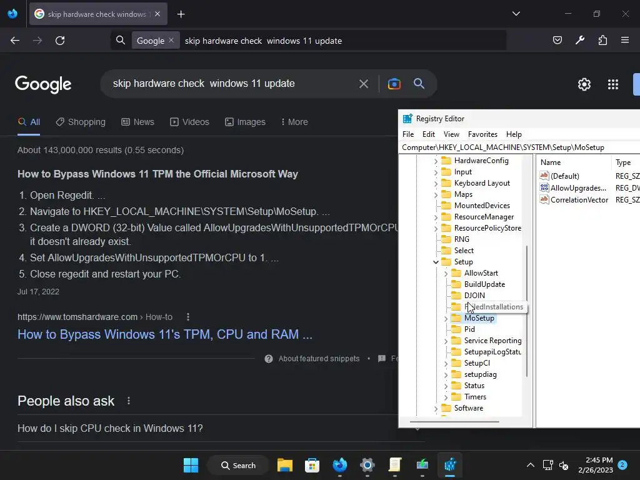640x480 pixels.
Task: Expand the ResourceManager key chevron
Action: click(x=436, y=217)
